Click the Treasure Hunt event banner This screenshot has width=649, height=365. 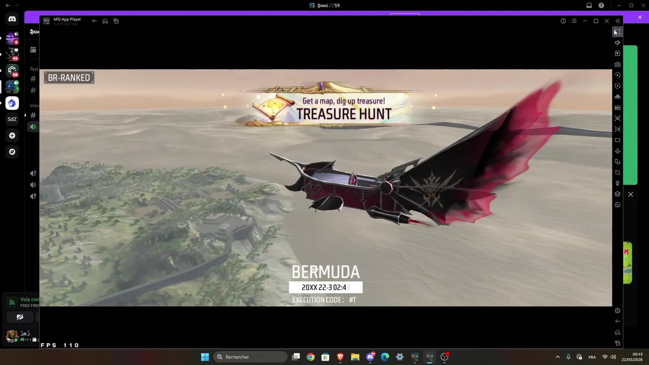click(x=324, y=105)
